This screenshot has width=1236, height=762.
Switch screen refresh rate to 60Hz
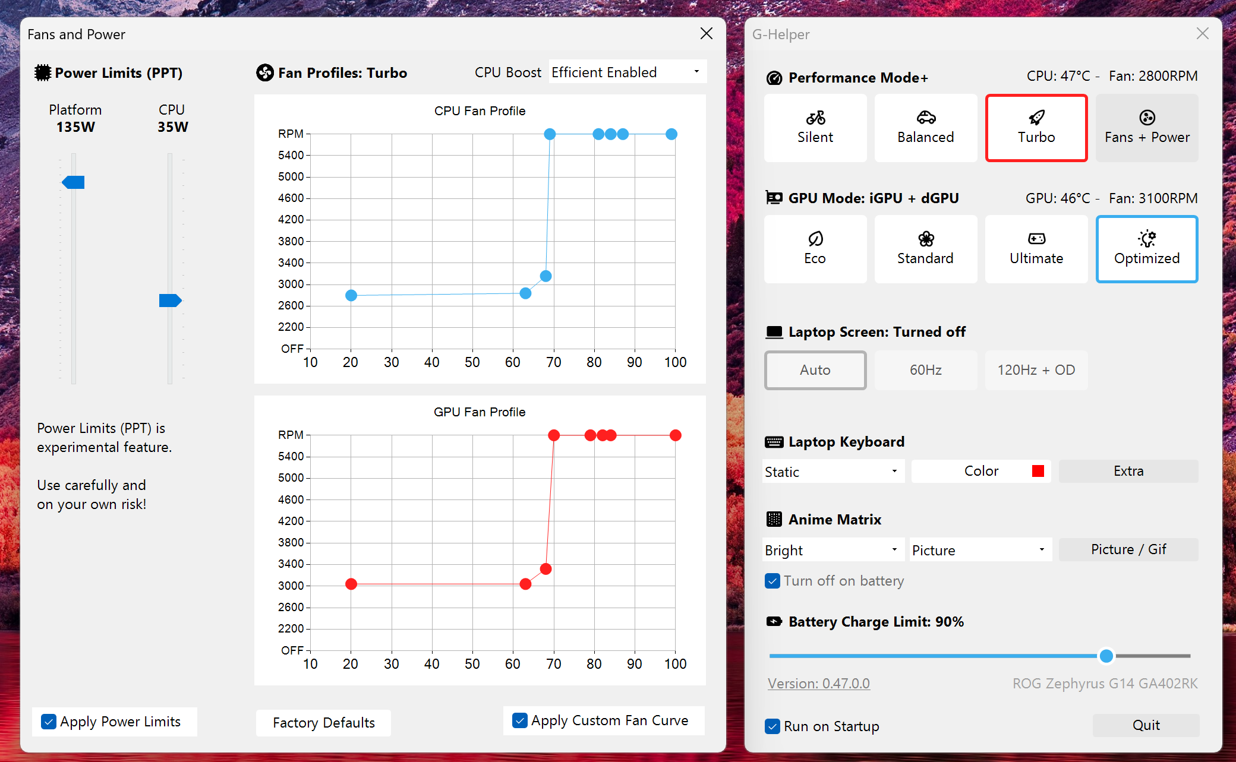coord(925,370)
